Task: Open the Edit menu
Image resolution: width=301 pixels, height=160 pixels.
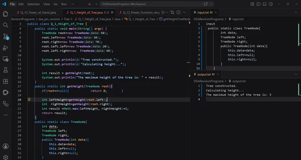Action: pos(21,4)
